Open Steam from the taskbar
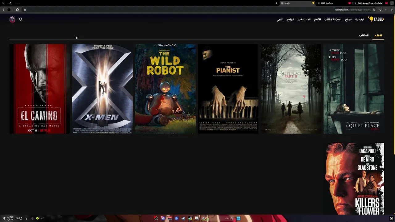Screen dimensions: 395x222 (183, 218)
